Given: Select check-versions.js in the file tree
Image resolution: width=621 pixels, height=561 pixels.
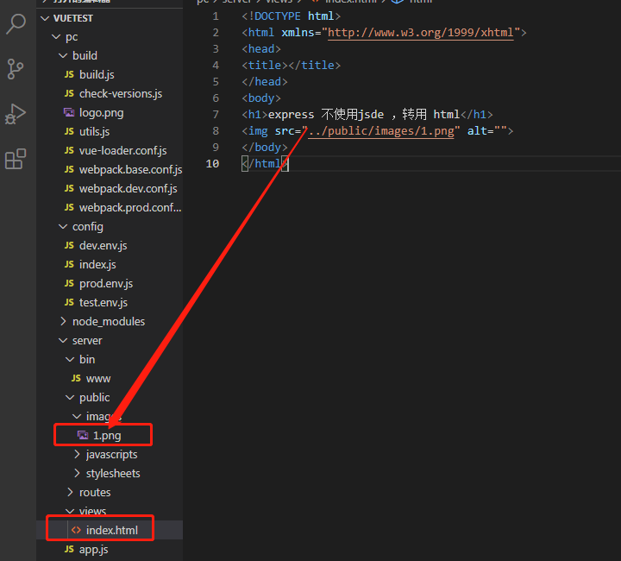Looking at the screenshot, I should [x=121, y=93].
